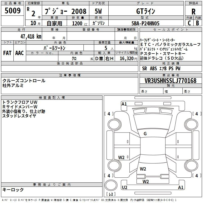This screenshot has height=203, width=203.
Task: Select the fuel type ガソリン
Action: [98, 23]
